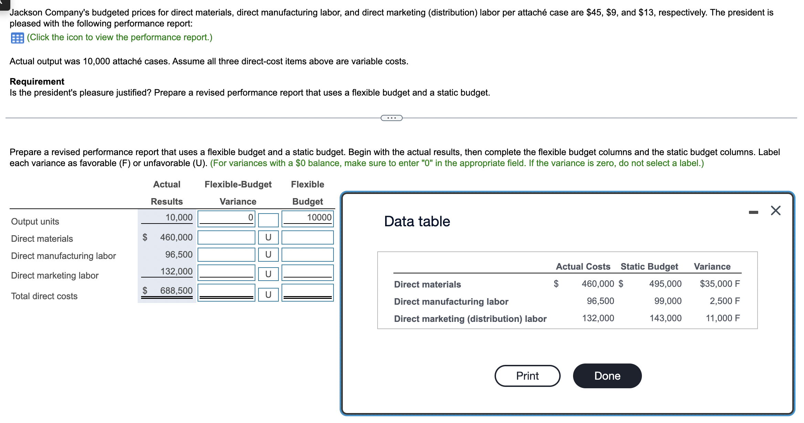804x423 pixels.
Task: Minimize the Data table dialog
Action: pyautogui.click(x=753, y=212)
